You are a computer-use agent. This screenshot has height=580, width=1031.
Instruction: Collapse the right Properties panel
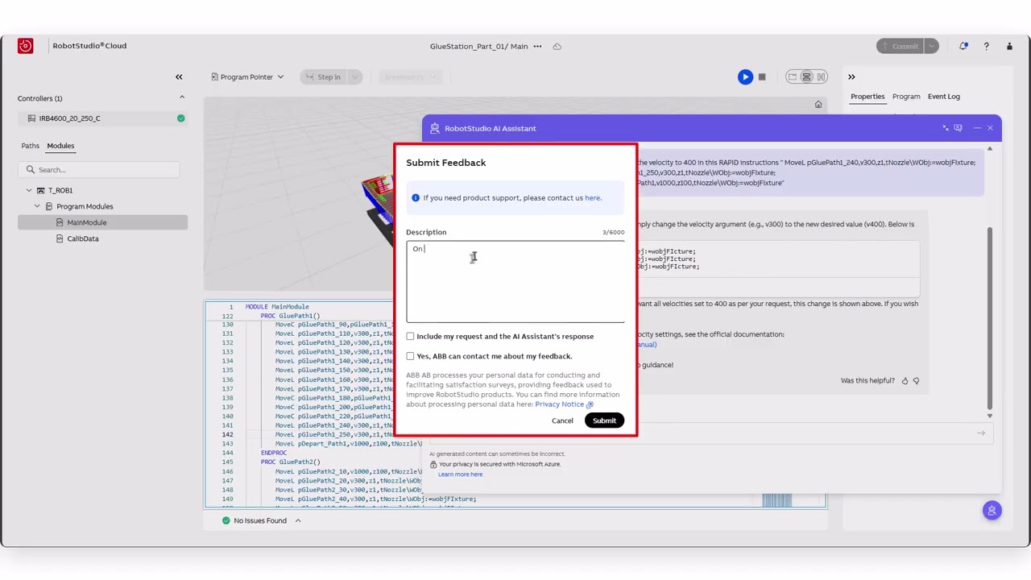[x=851, y=77]
